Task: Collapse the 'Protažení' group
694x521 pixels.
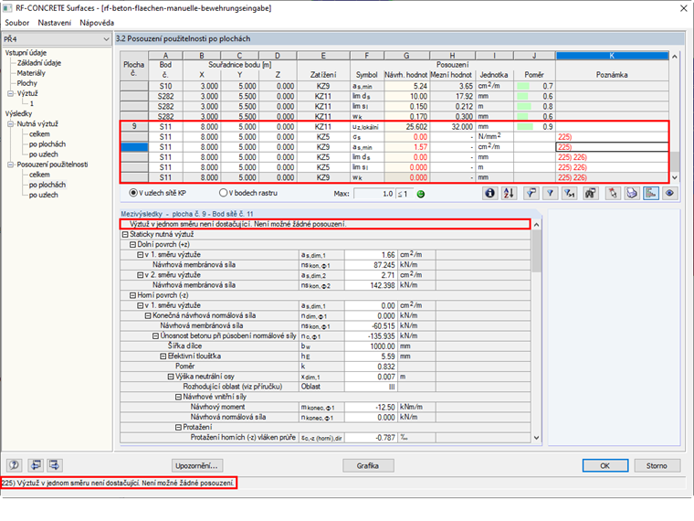Action: pyautogui.click(x=178, y=428)
